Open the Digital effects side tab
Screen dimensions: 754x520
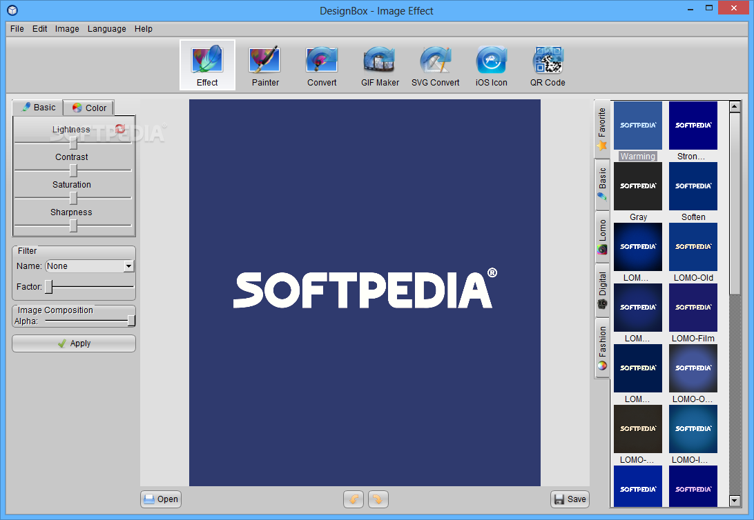pyautogui.click(x=602, y=290)
